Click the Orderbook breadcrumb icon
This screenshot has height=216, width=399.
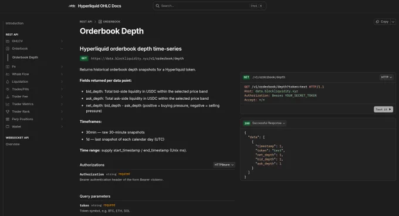pos(100,22)
